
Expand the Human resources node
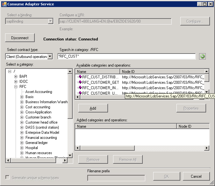pyautogui.click(x=22, y=153)
